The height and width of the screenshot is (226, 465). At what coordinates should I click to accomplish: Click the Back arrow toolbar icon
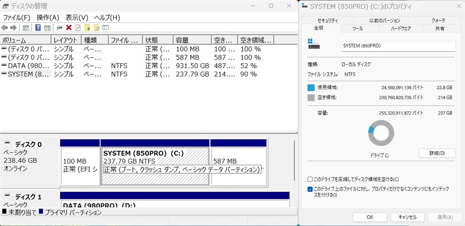pyautogui.click(x=5, y=28)
